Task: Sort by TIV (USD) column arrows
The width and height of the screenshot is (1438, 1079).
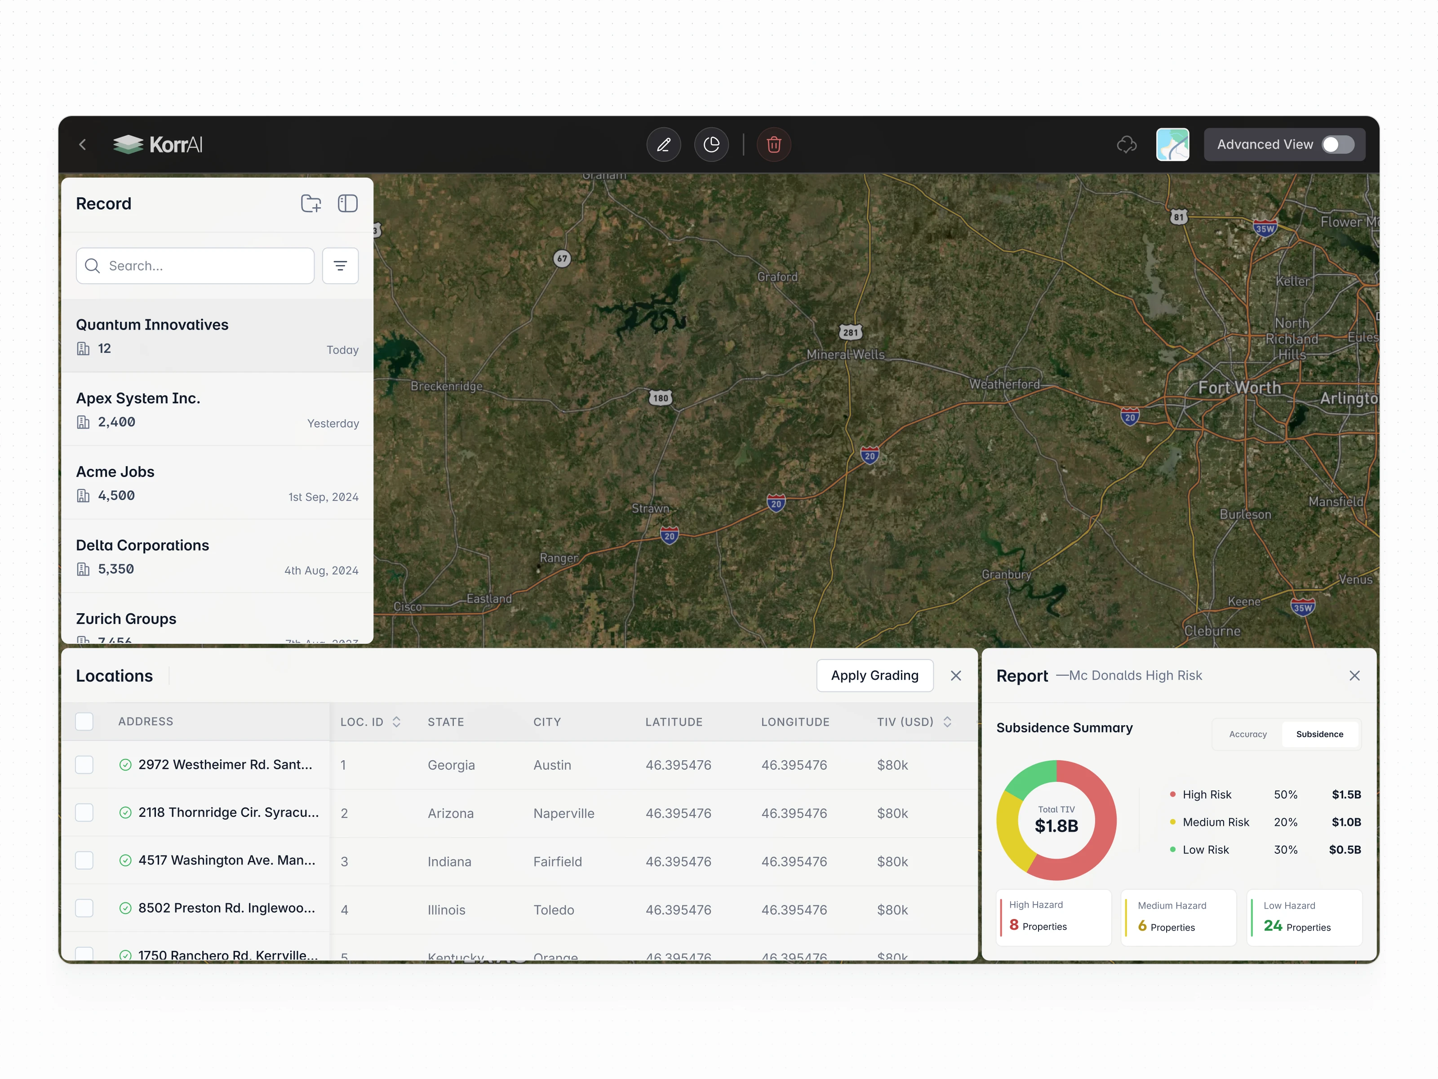Action: point(947,722)
